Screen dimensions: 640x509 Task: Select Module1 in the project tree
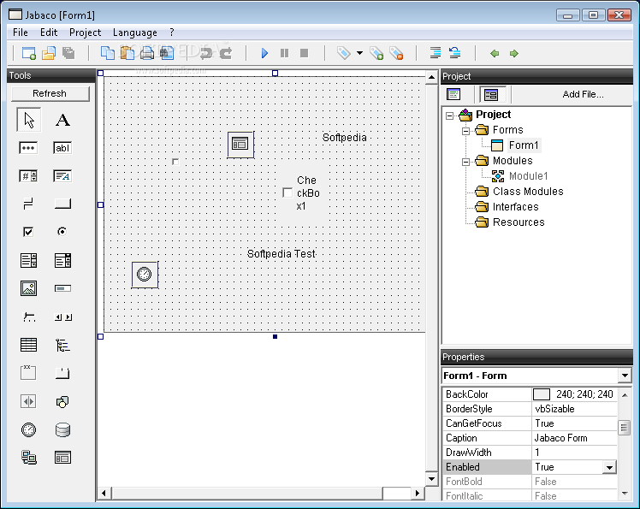[528, 176]
